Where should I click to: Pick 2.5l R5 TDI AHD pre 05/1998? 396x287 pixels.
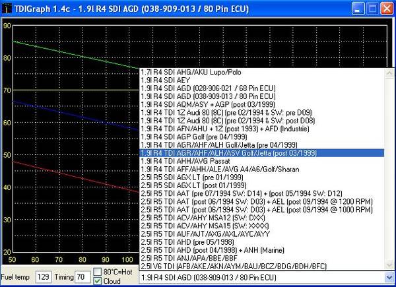pos(261,242)
